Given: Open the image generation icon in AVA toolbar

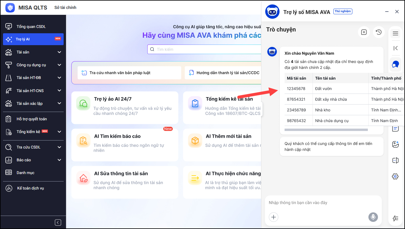Looking at the screenshot, I should 395,145.
